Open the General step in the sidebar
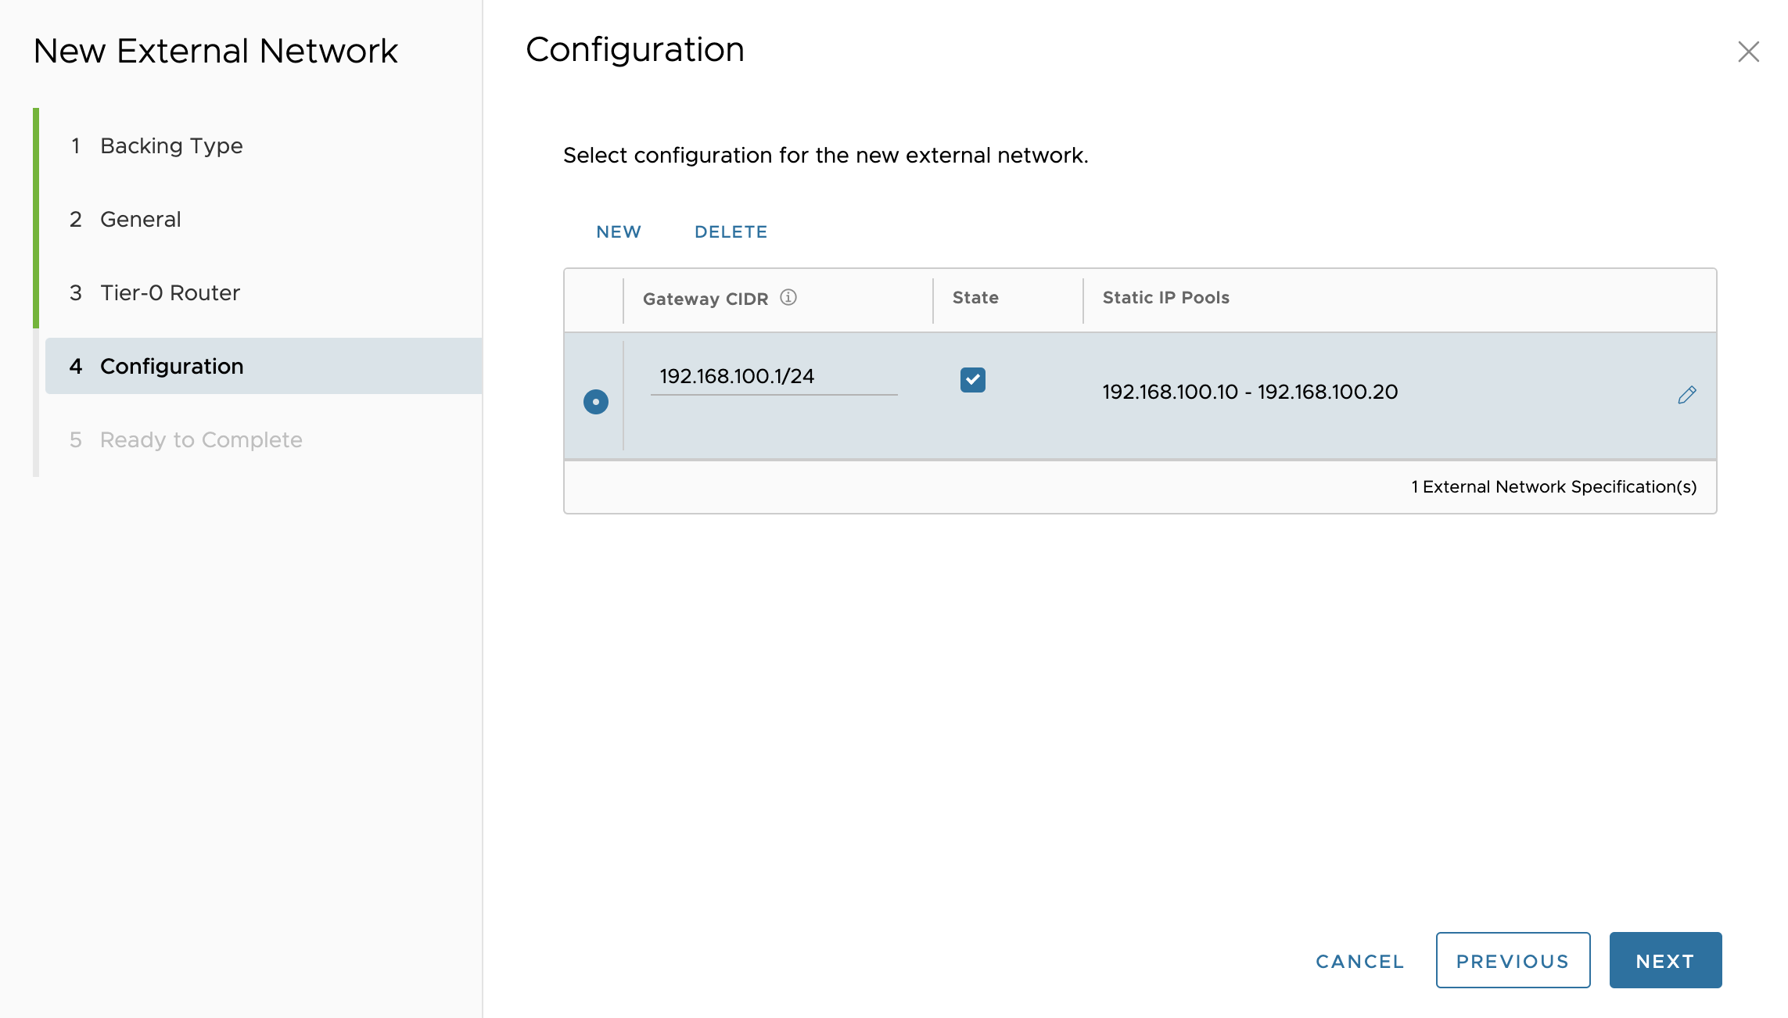The height and width of the screenshot is (1018, 1788). [141, 220]
